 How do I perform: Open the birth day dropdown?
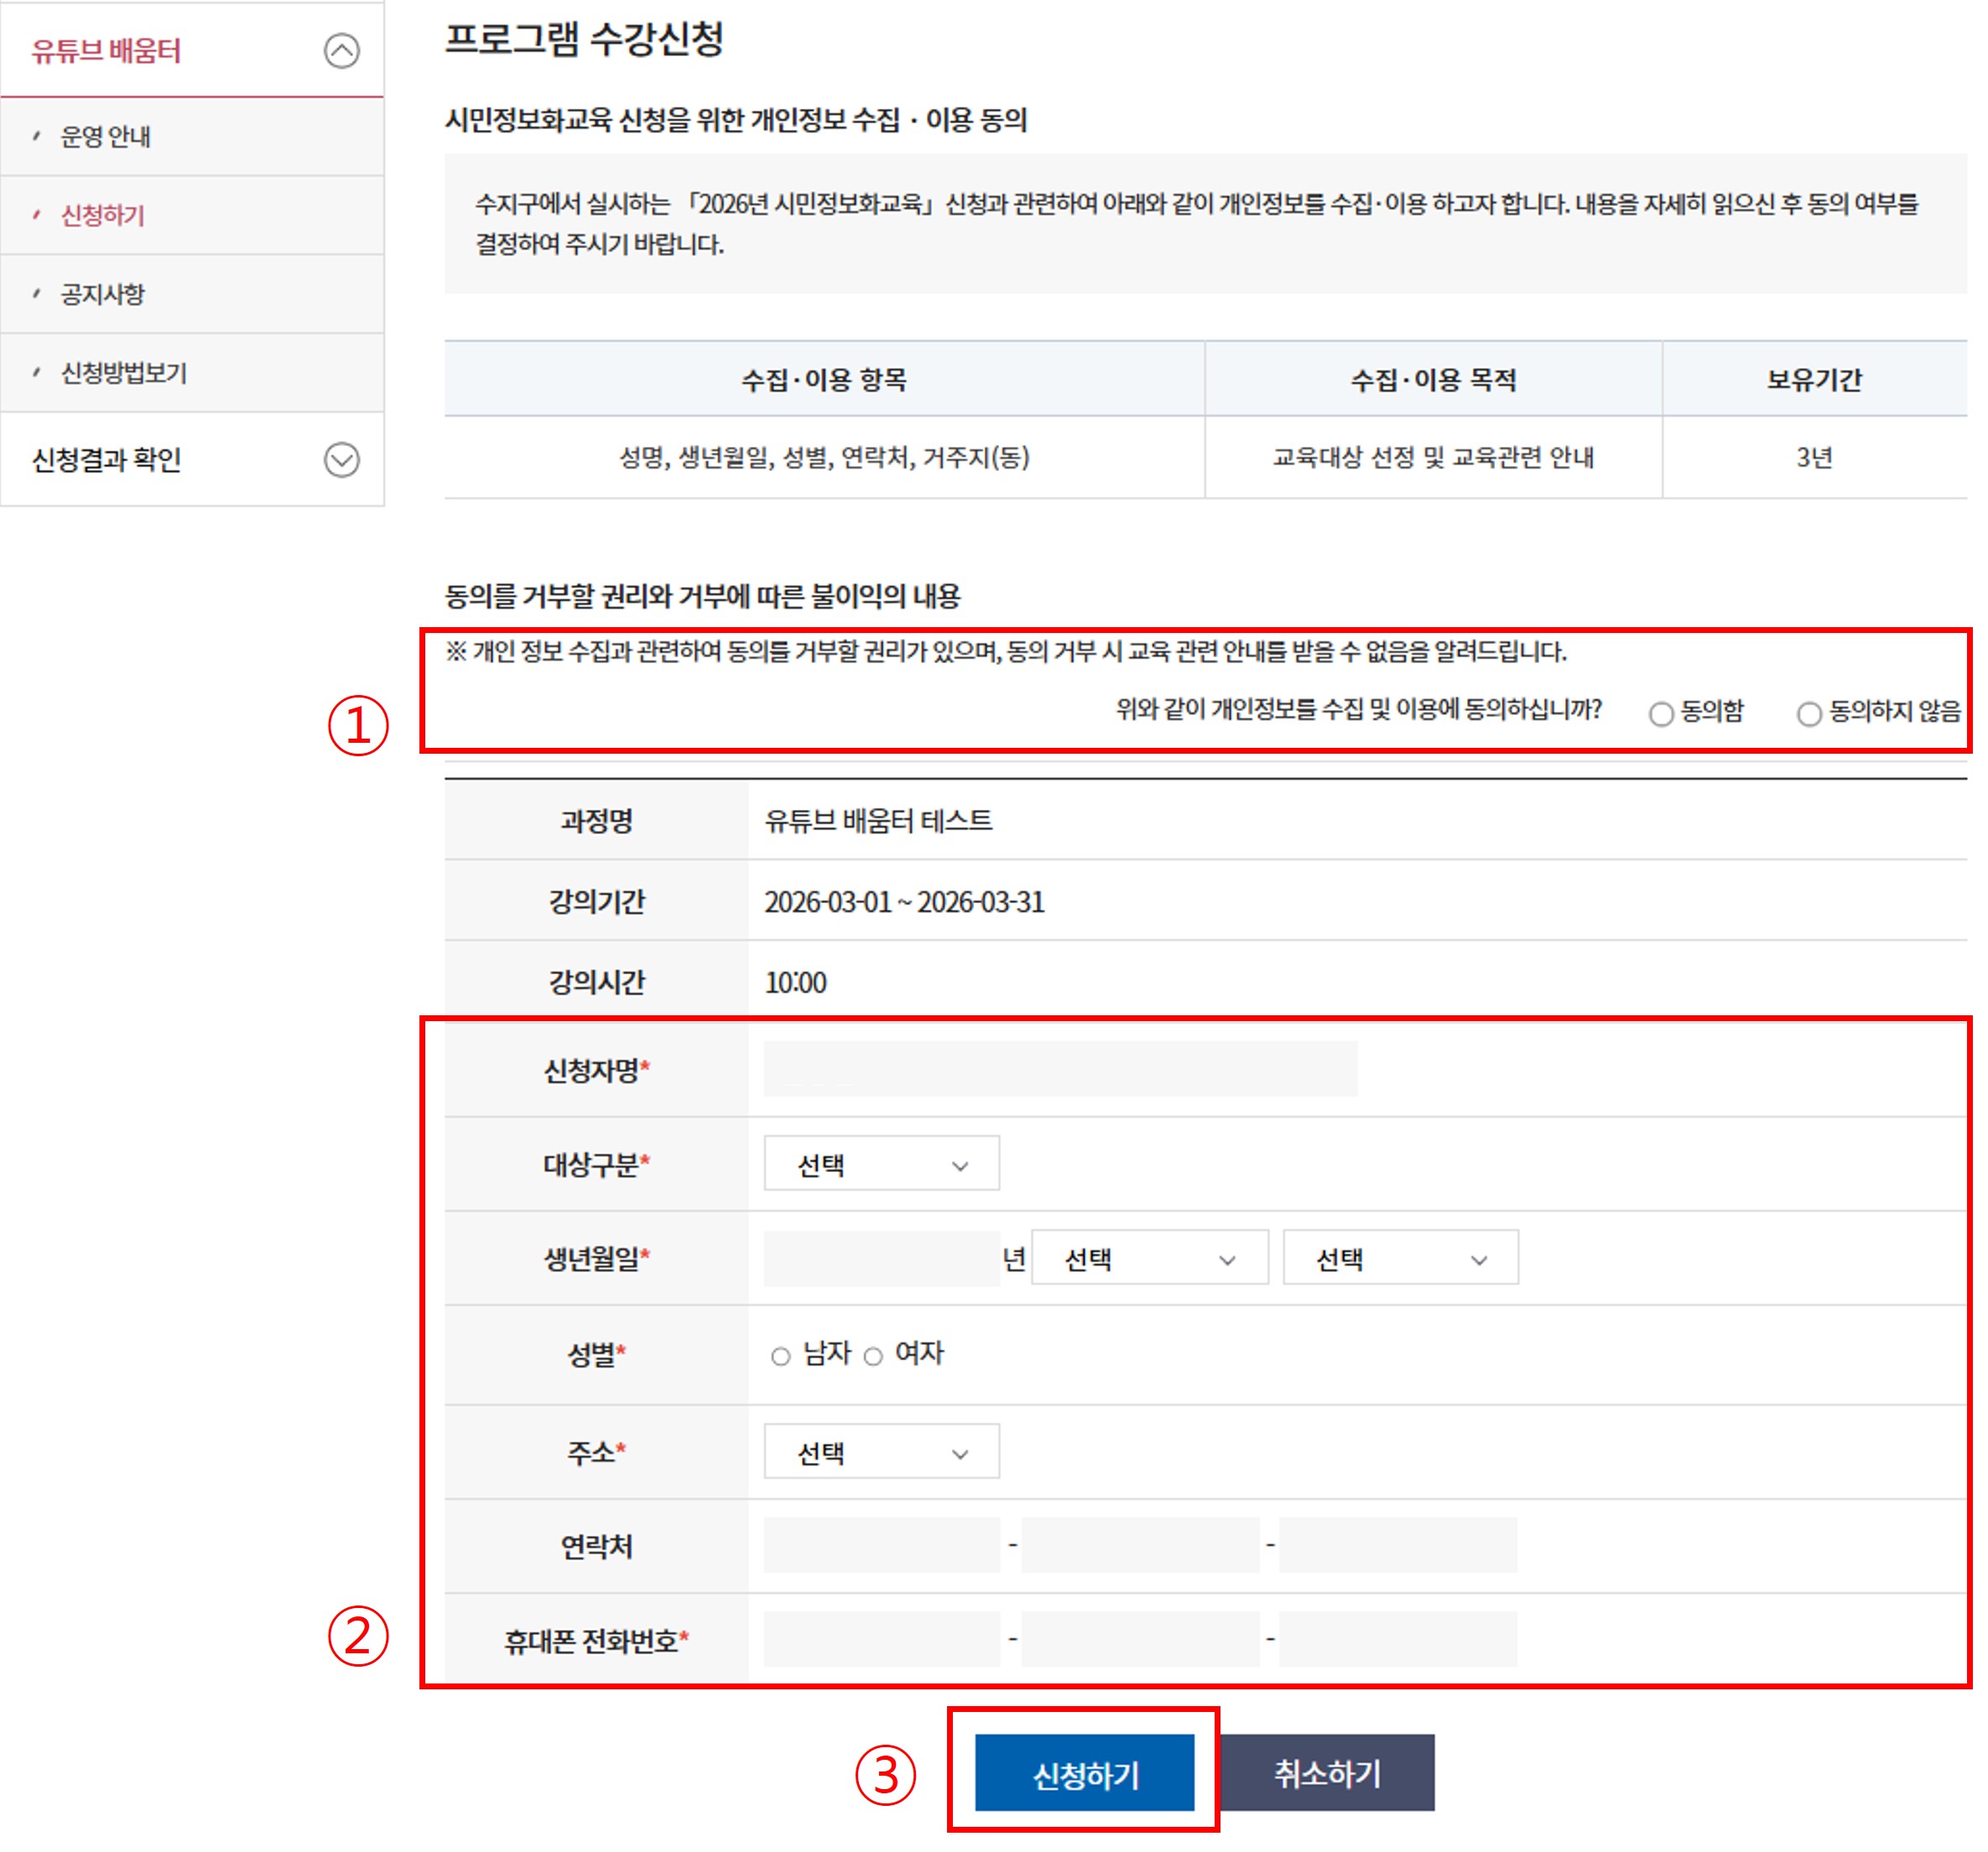coord(1400,1258)
